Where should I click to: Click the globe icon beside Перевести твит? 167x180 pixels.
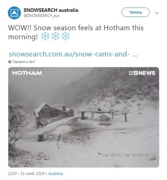click(x=10, y=62)
